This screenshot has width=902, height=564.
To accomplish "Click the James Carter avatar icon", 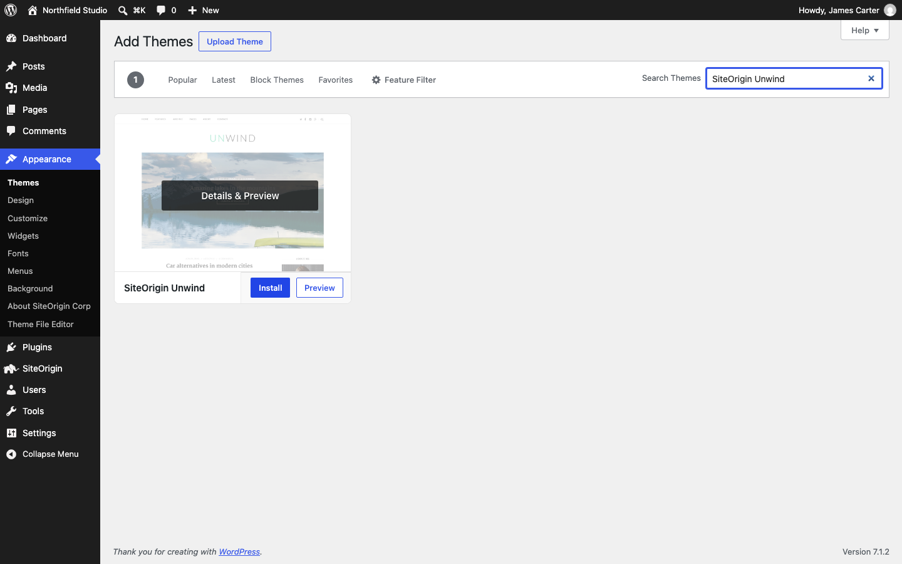I will (890, 10).
